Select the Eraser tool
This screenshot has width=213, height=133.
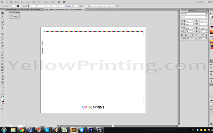tap(2, 46)
